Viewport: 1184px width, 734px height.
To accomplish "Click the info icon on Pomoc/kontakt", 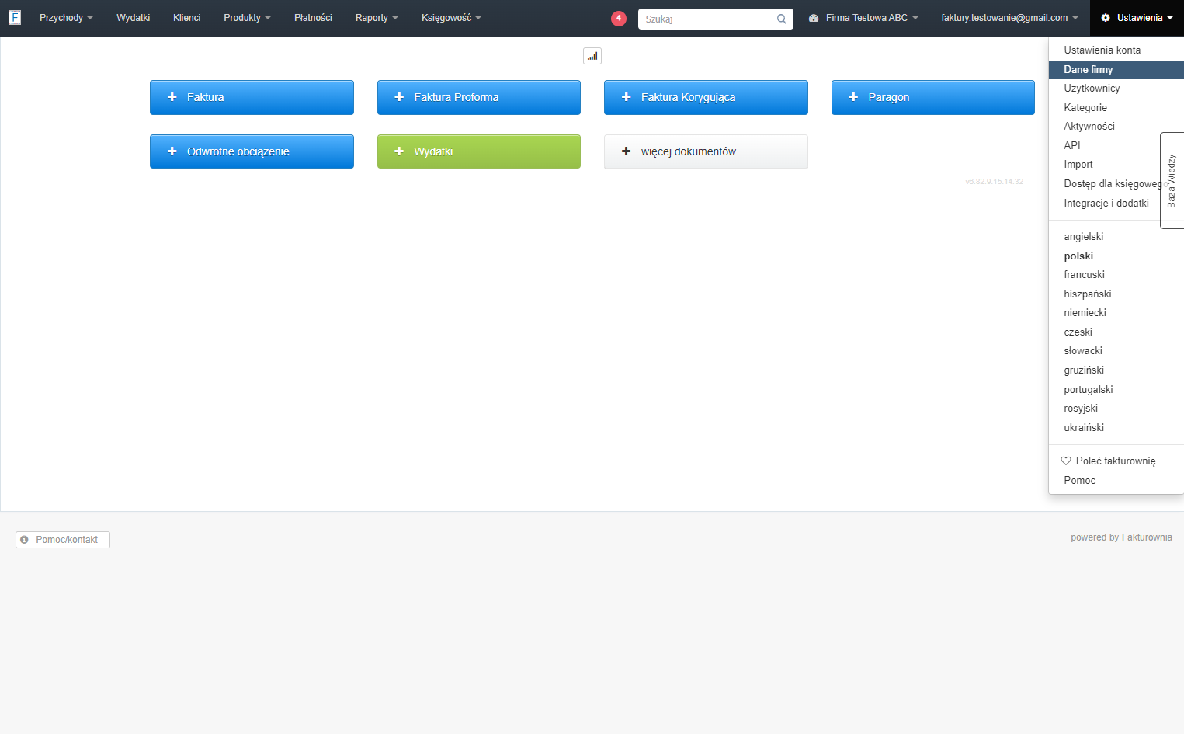I will (x=25, y=540).
